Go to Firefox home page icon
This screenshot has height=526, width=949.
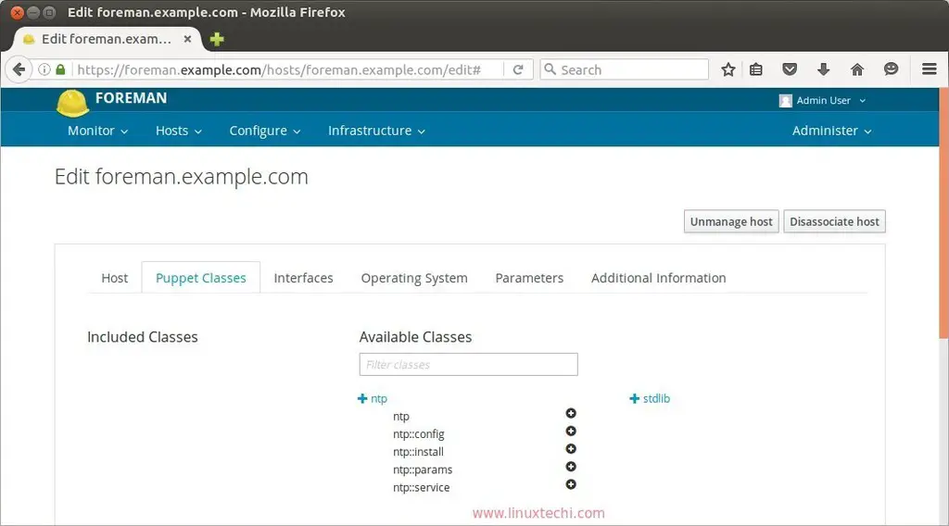857,69
